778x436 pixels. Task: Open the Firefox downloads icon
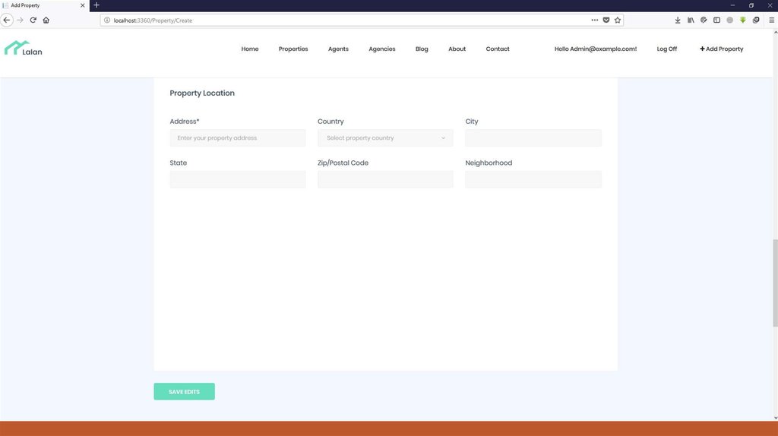678,20
